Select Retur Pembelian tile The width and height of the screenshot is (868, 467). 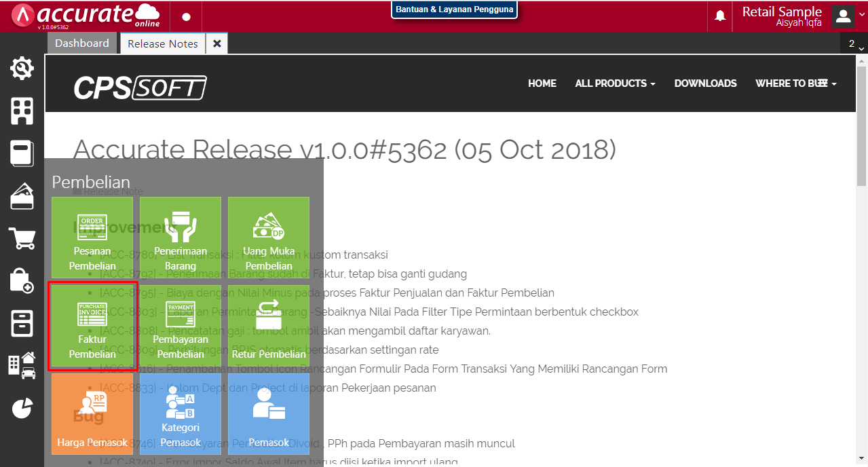coord(269,326)
